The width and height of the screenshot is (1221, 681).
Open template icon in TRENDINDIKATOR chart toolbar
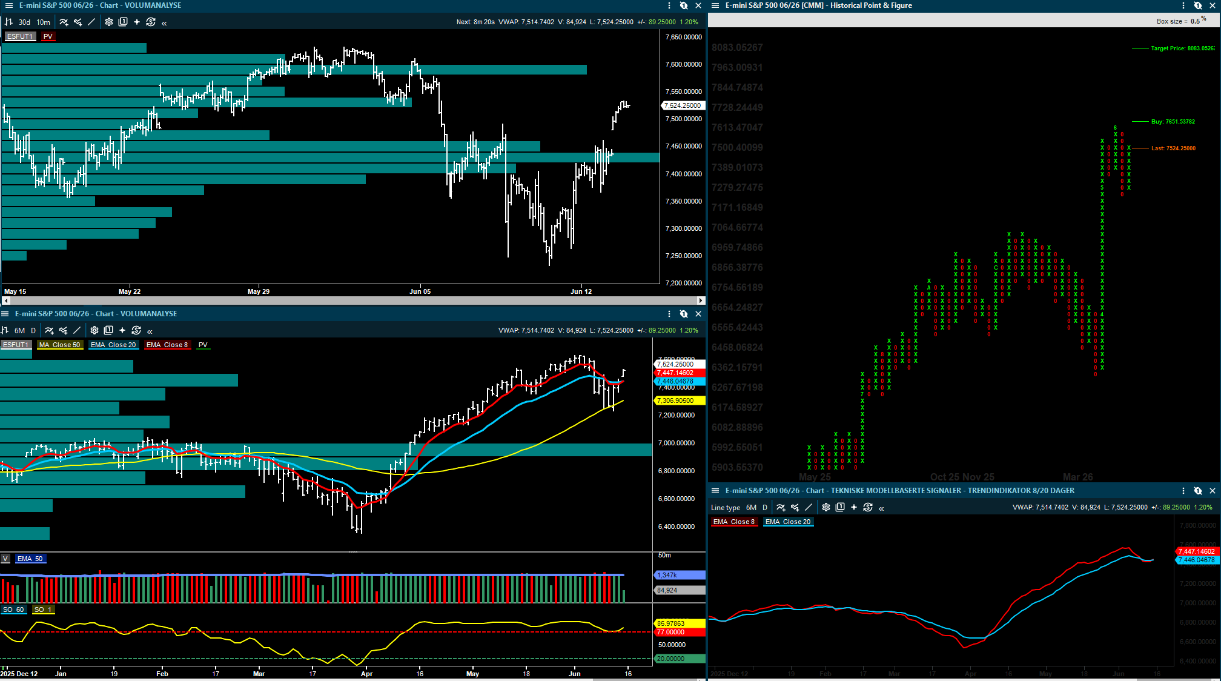coord(840,507)
